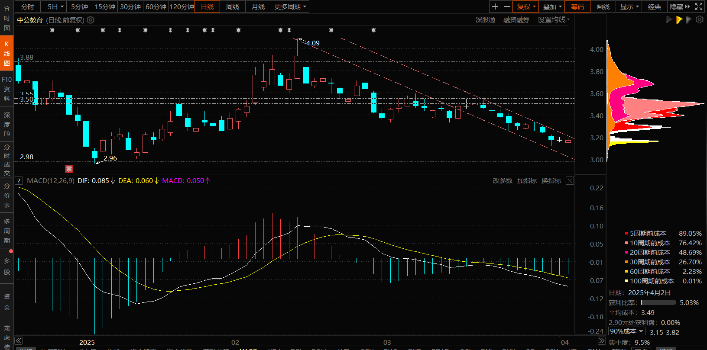Switch to the 周线 weekly chart tab
707x350 pixels.
tap(233, 6)
